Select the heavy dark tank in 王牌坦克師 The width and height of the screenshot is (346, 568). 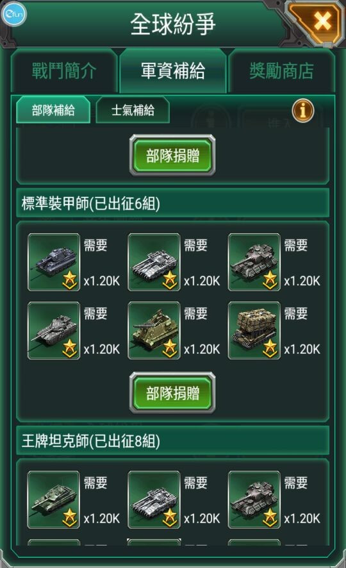pos(254,499)
